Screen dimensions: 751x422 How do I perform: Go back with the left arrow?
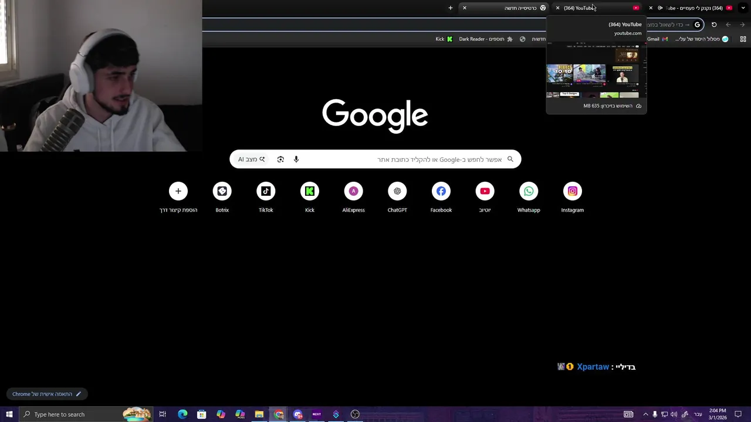(x=728, y=25)
